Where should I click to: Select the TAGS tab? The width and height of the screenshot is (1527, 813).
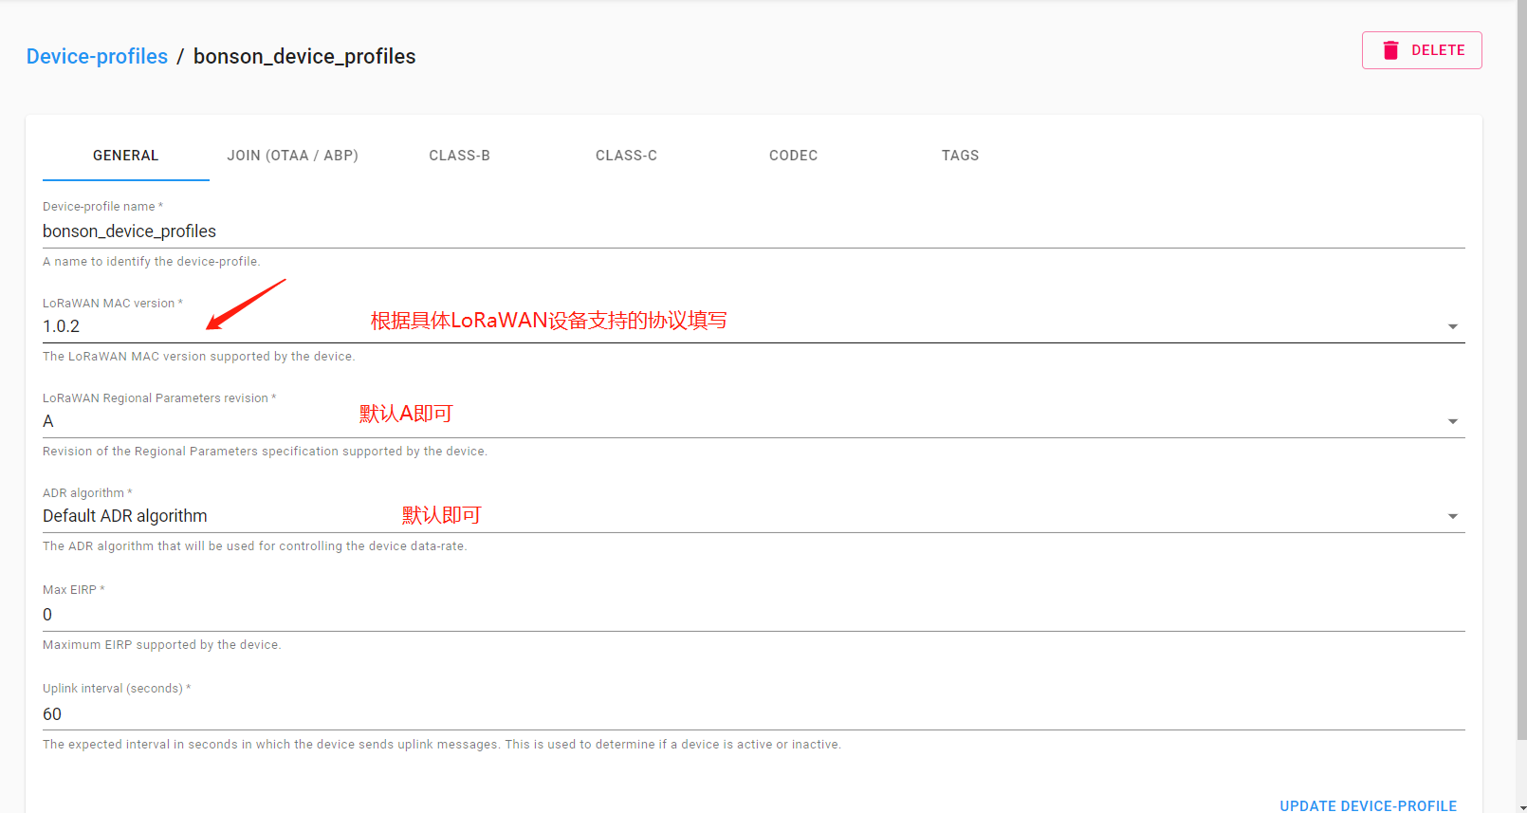click(960, 156)
